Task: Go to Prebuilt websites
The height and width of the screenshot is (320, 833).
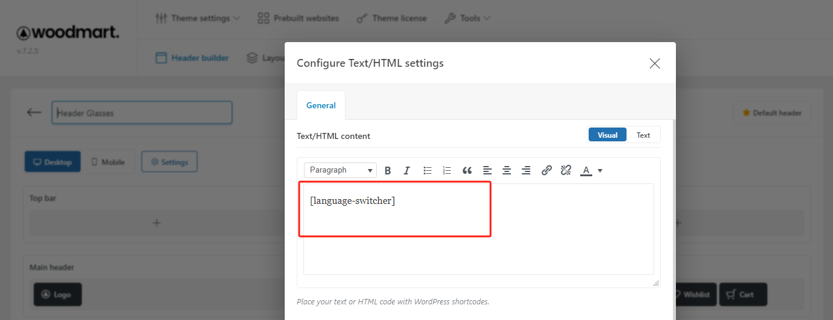Action: (x=298, y=18)
